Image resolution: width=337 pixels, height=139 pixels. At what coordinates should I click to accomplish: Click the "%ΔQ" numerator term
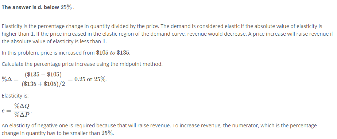pyautogui.click(x=22, y=106)
